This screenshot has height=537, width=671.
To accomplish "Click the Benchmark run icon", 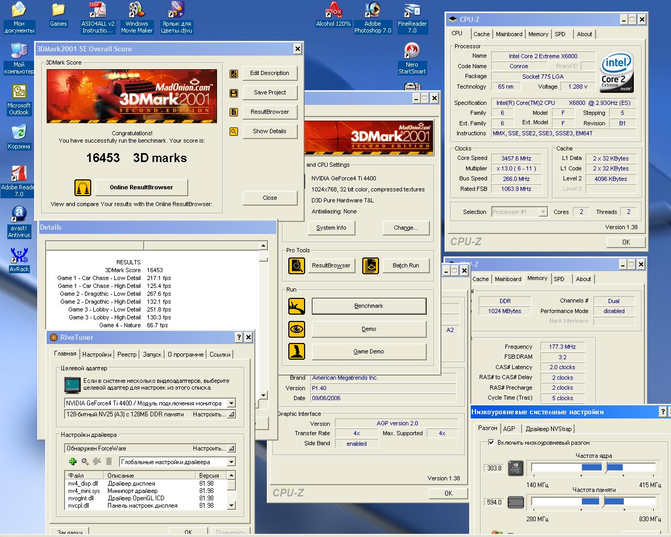I will click(297, 306).
